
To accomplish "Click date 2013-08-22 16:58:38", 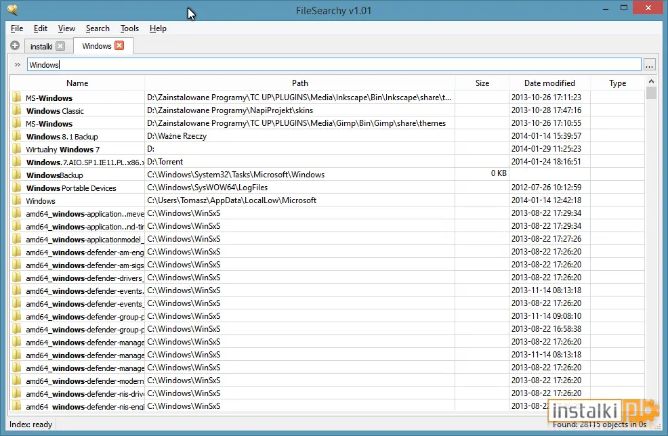I will [x=546, y=329].
